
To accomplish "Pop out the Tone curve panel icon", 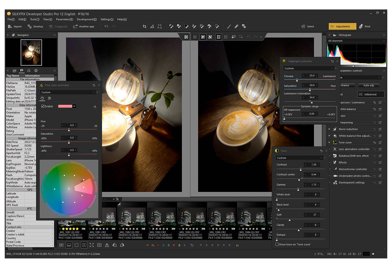I will tap(380, 142).
